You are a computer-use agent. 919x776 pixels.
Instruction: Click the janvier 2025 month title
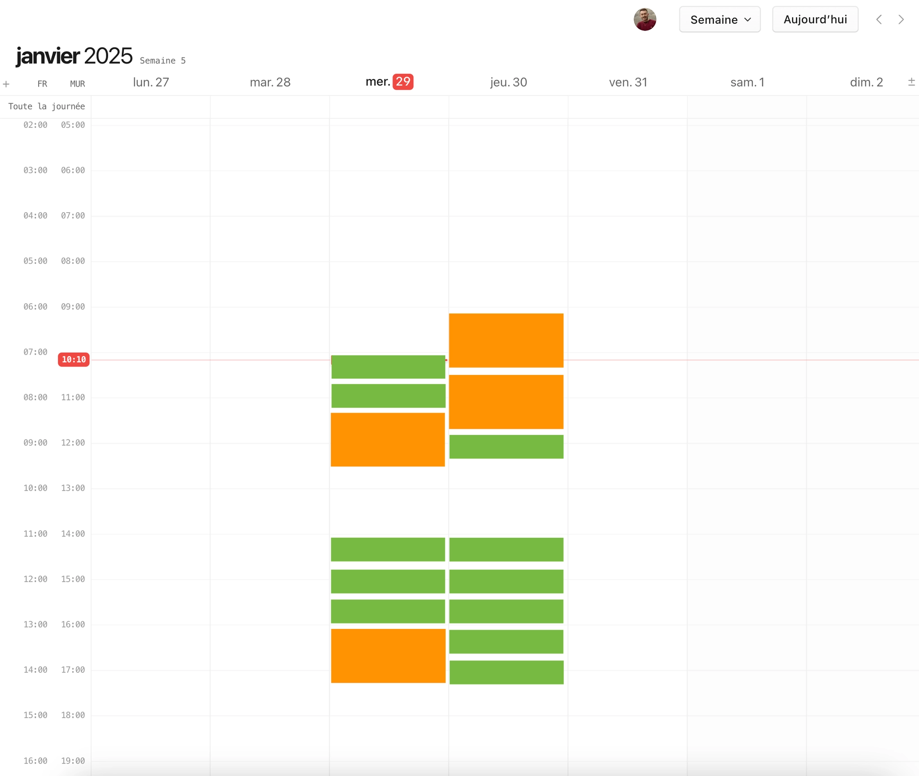point(74,56)
